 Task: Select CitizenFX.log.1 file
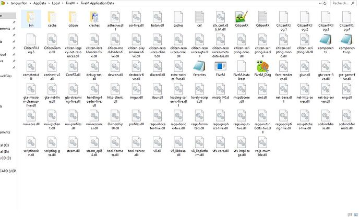pos(283,21)
